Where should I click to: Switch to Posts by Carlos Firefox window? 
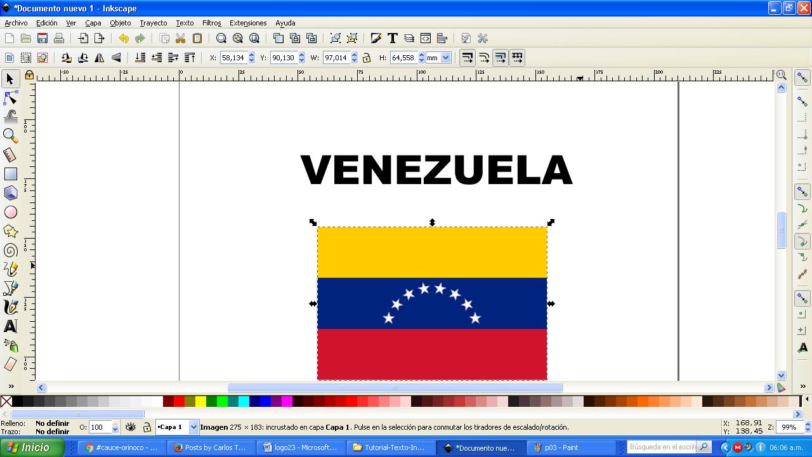click(x=213, y=447)
